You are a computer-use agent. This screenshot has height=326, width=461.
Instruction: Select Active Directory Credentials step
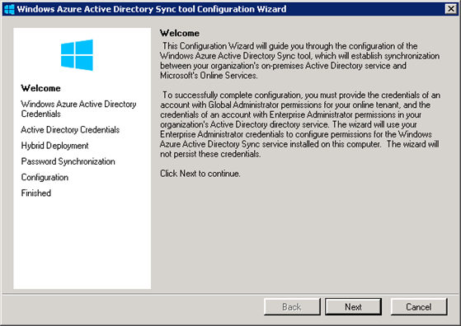point(70,130)
